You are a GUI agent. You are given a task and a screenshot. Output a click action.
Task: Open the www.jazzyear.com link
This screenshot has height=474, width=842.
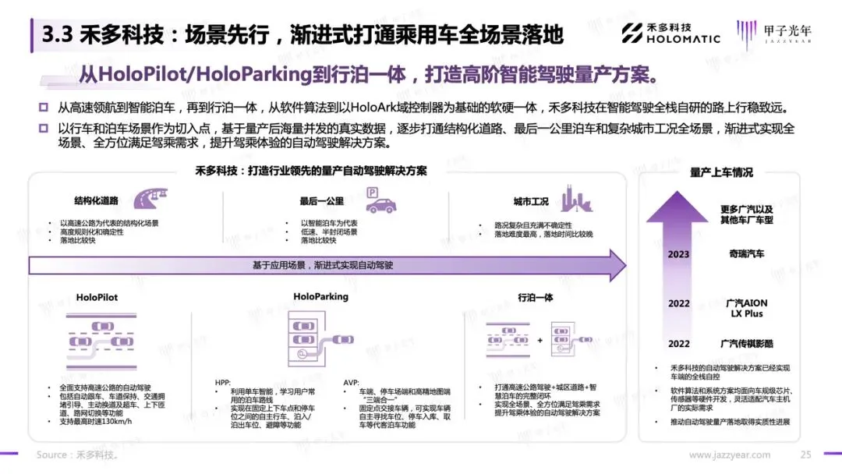(x=729, y=455)
